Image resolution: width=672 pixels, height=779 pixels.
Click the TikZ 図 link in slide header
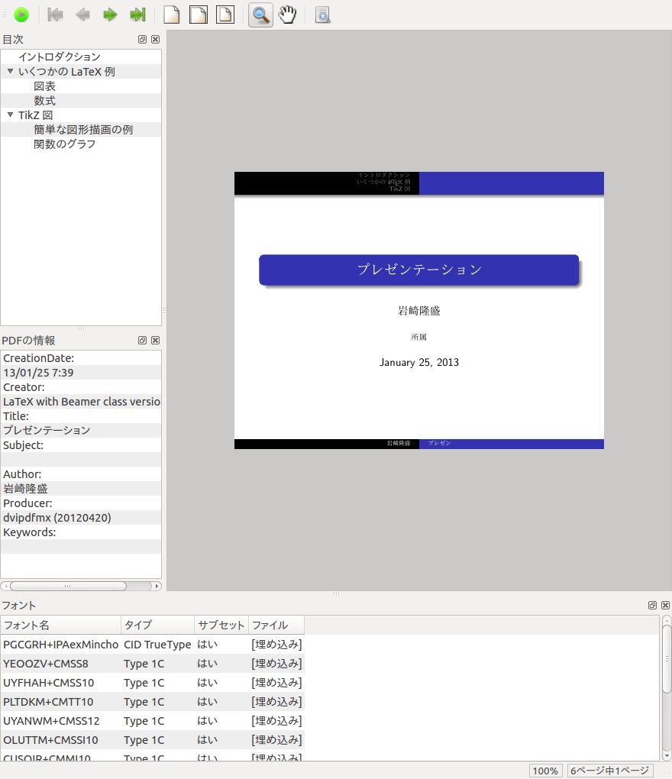[x=400, y=189]
